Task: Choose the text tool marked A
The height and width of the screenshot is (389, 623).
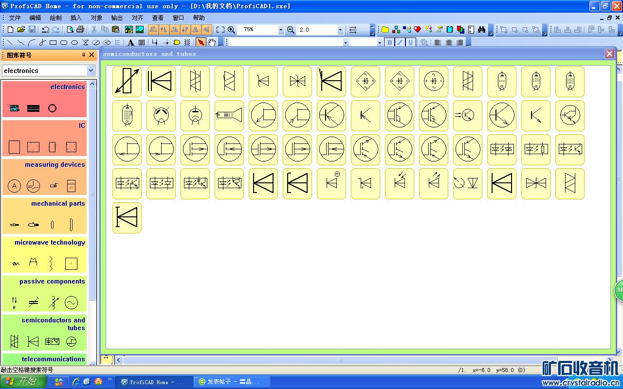Action: tap(130, 42)
